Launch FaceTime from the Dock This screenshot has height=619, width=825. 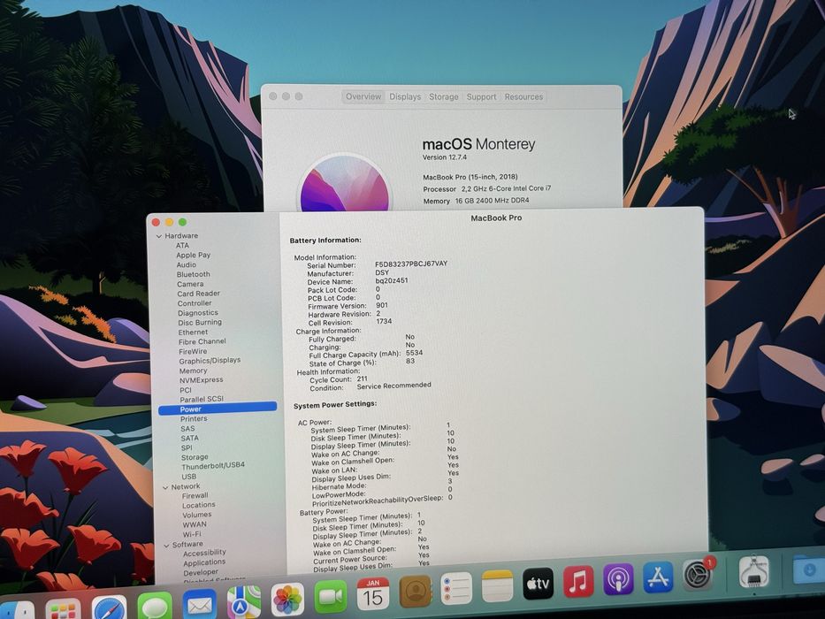(x=331, y=596)
